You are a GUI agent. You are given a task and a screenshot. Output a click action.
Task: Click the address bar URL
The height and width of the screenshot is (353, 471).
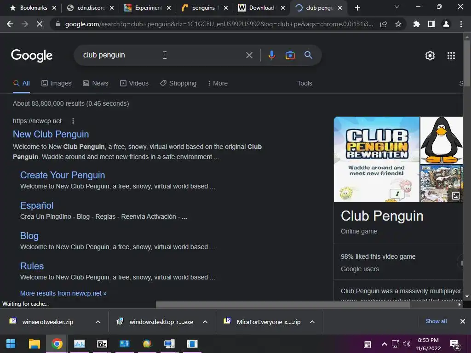pos(219,24)
